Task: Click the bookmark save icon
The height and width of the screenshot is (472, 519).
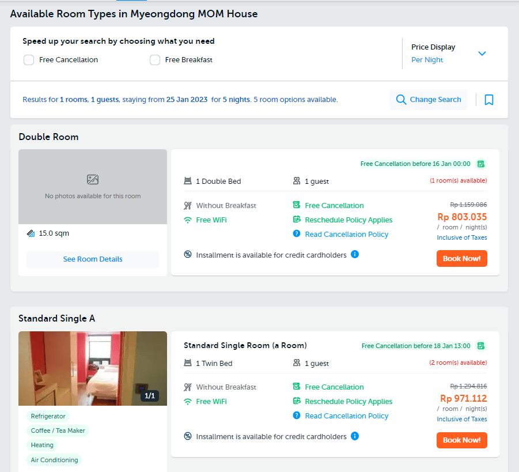Action: pyautogui.click(x=488, y=100)
